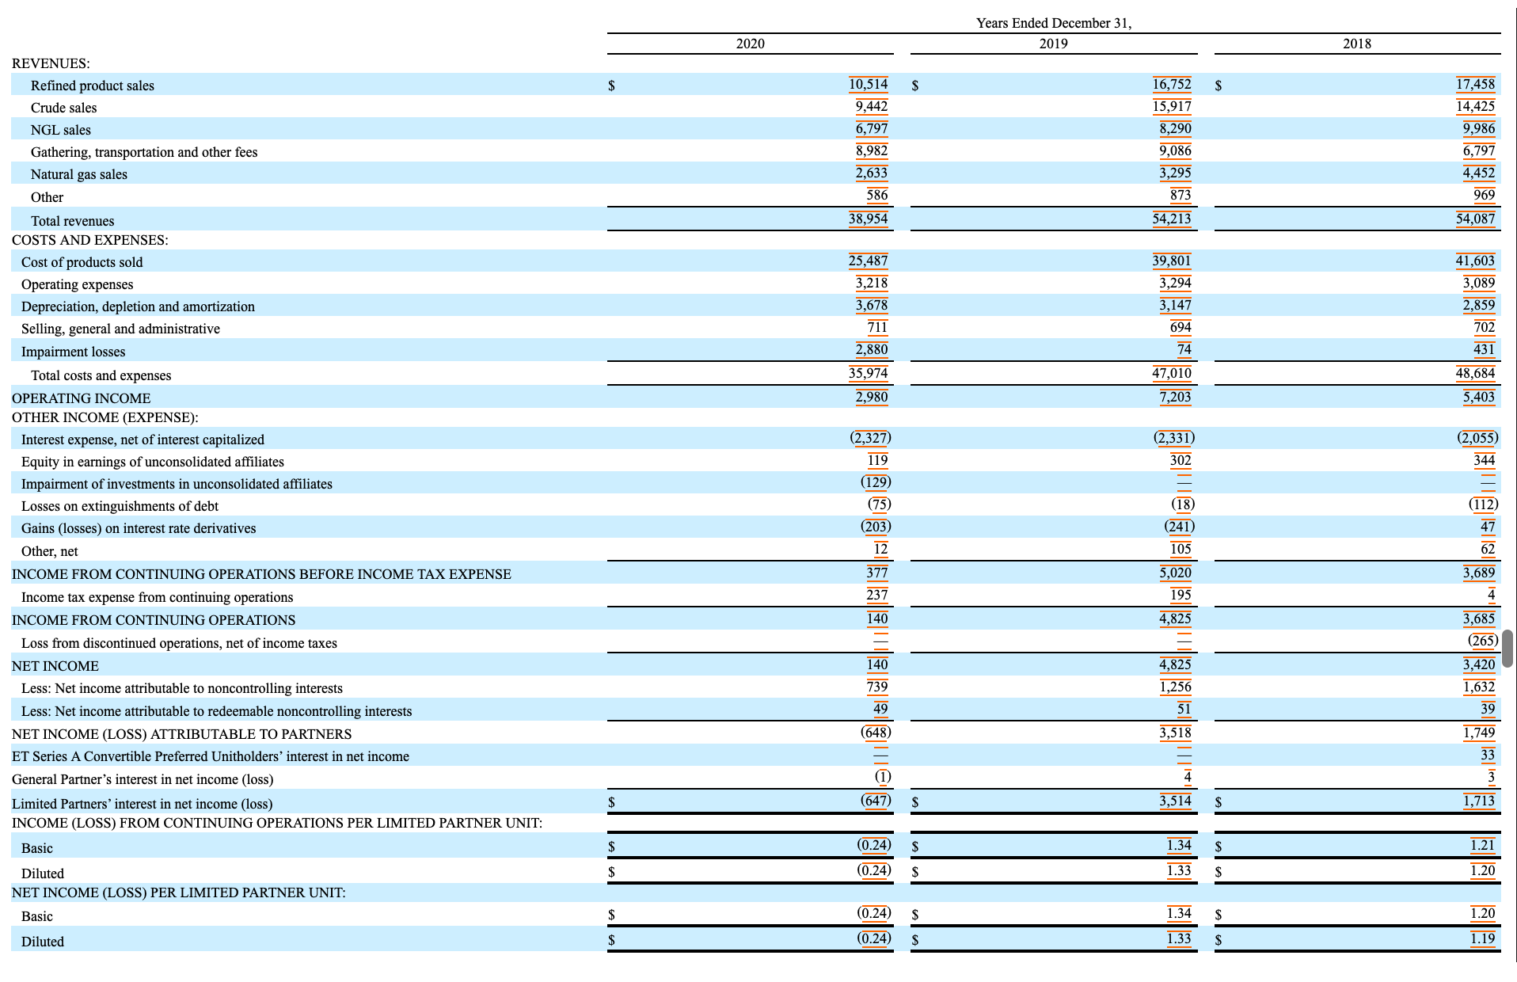Click Limited Partners' interest 2019 value 3,514
The width and height of the screenshot is (1517, 982).
pyautogui.click(x=1175, y=801)
